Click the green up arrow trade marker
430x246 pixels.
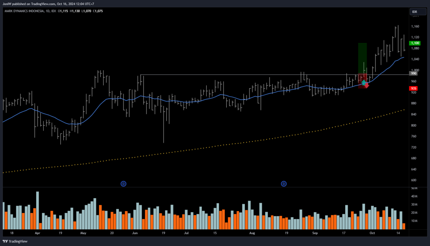pos(364,82)
